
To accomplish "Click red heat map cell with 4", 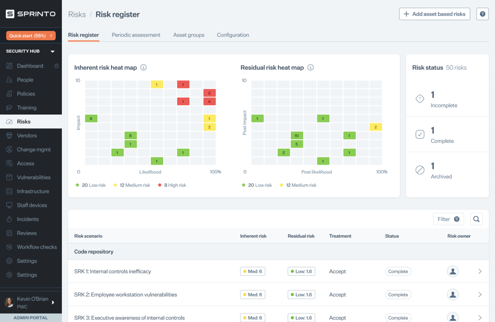I will click(x=209, y=101).
